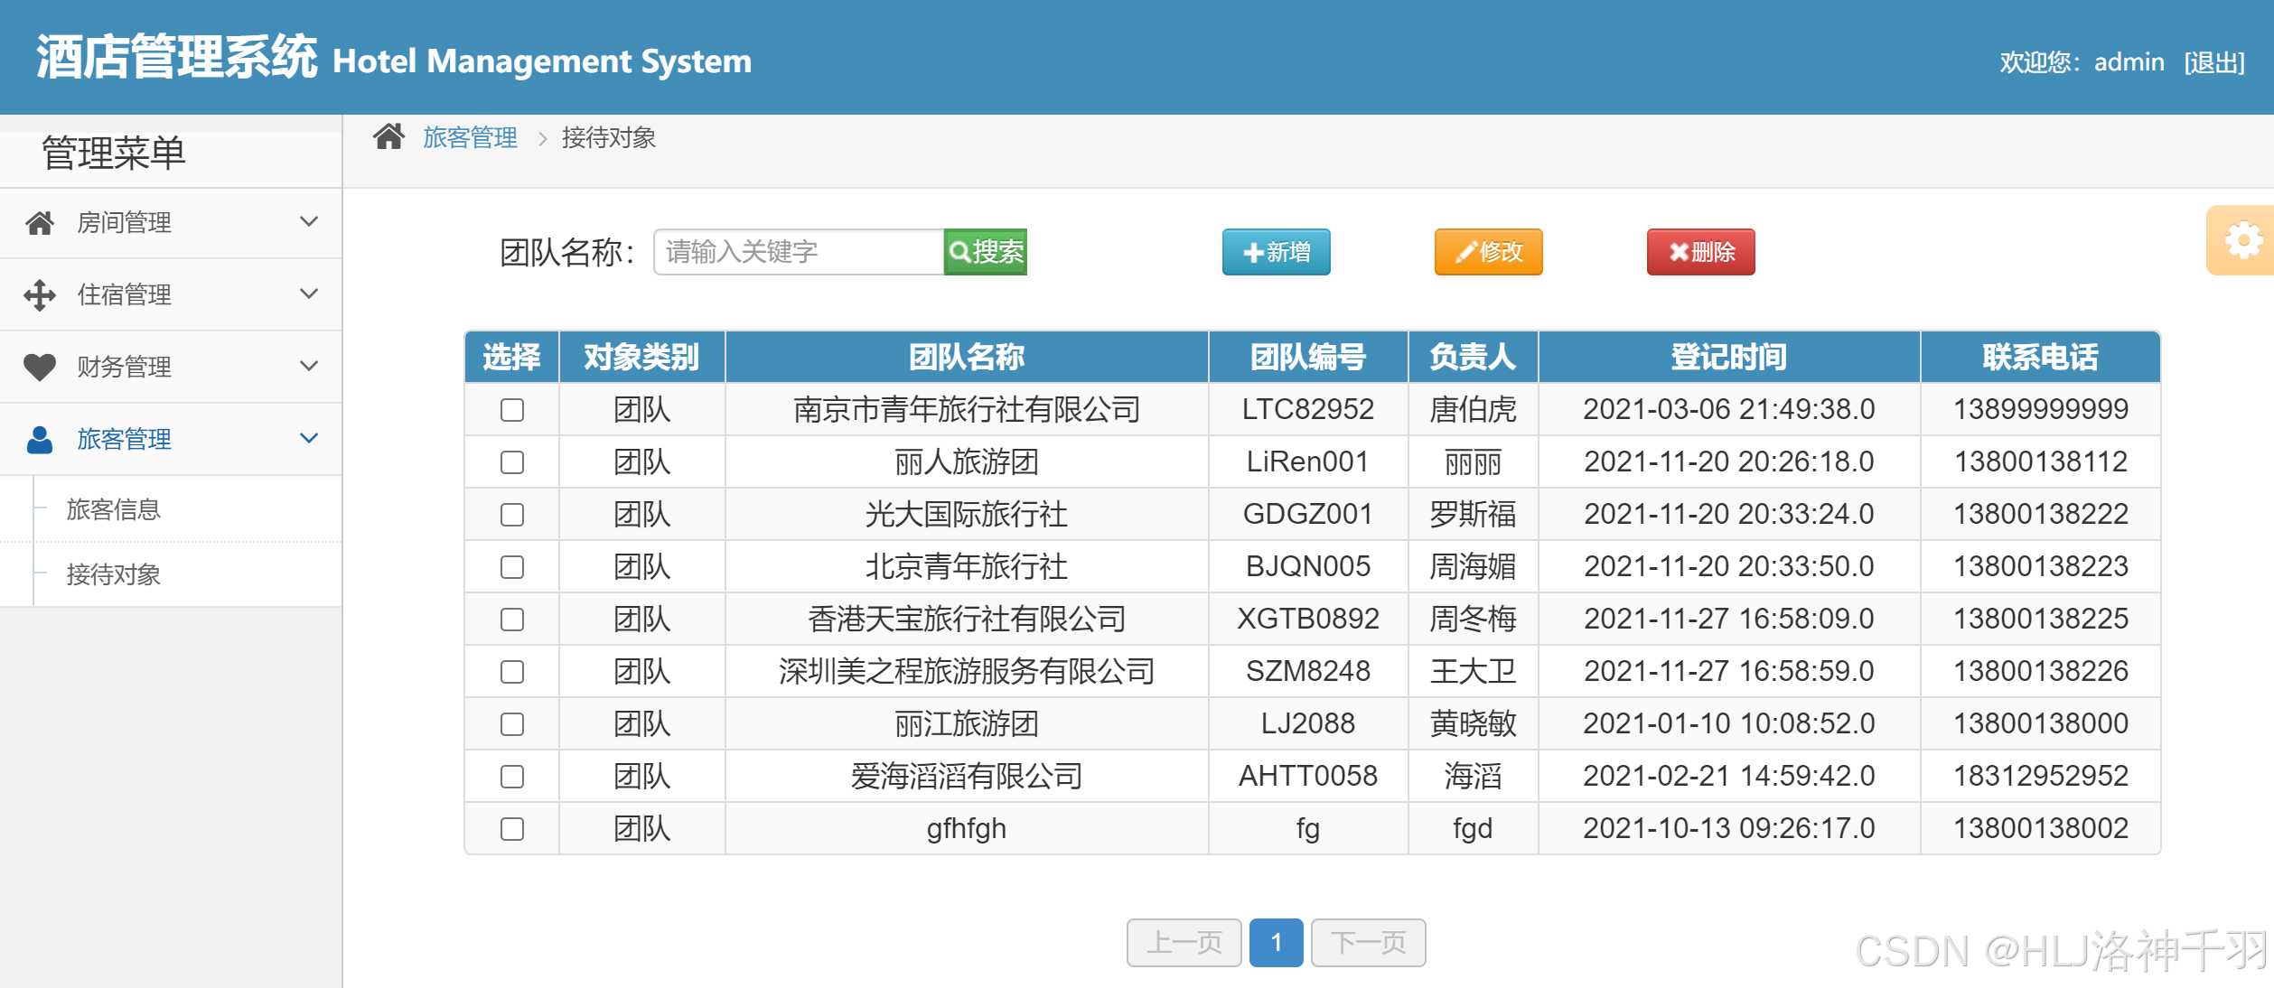
Task: Click the 新增 add button
Action: [1276, 252]
